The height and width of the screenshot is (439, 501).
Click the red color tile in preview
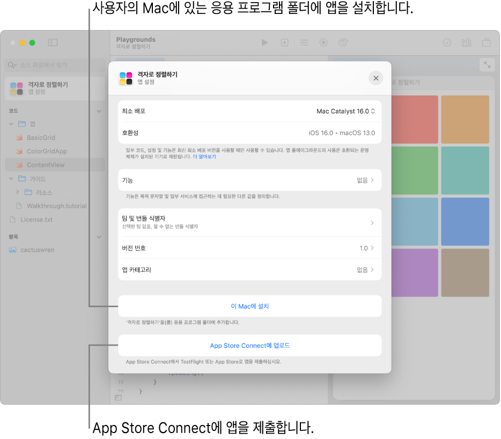coord(415,120)
